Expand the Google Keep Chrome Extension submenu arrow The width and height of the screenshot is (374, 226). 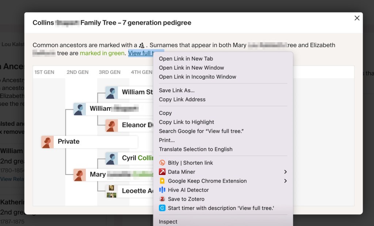click(x=285, y=181)
